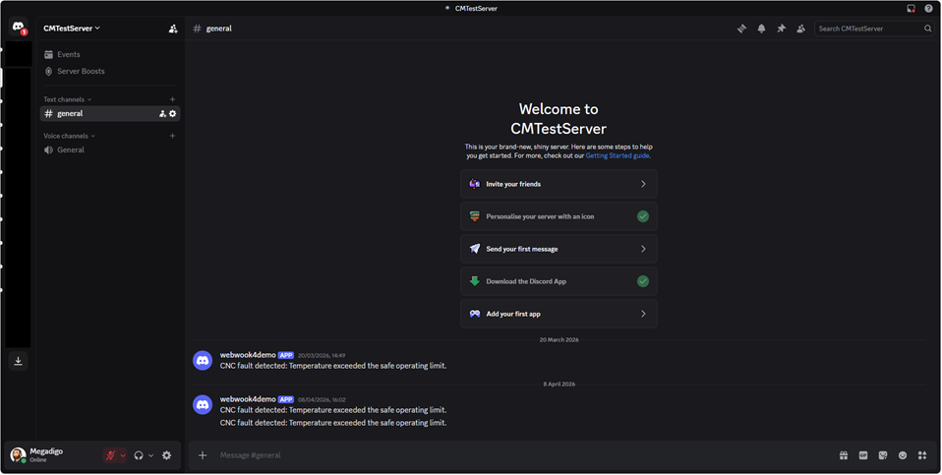
Task: Open the GIF picker
Action: (863, 455)
